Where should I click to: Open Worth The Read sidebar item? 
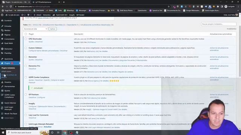click(11, 114)
